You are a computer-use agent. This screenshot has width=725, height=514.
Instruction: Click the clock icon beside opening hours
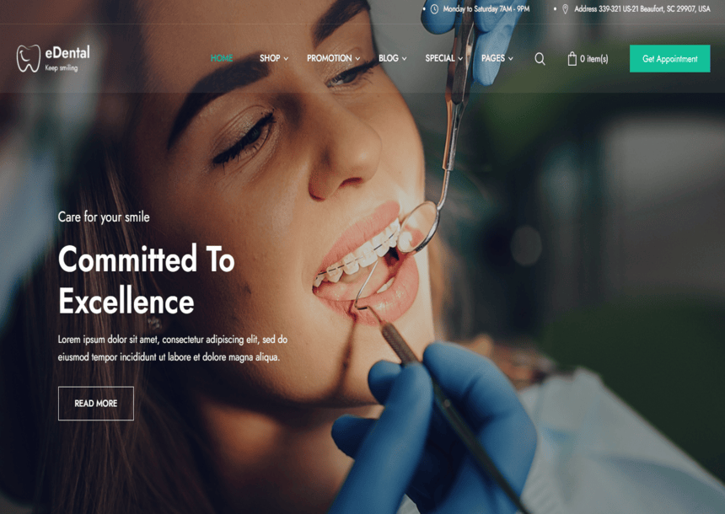[x=434, y=8]
